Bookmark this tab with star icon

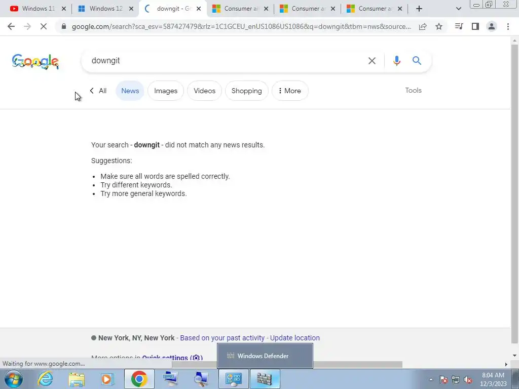439,26
